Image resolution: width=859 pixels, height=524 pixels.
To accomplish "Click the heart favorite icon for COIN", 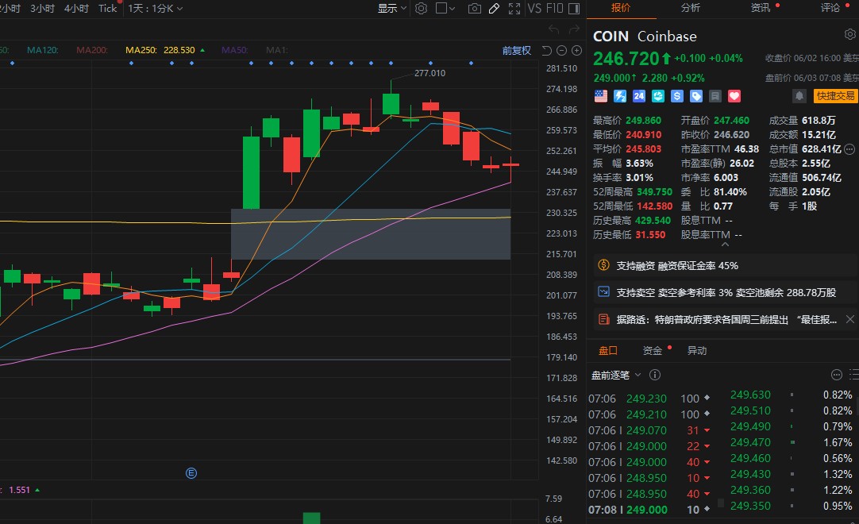I will click(734, 96).
